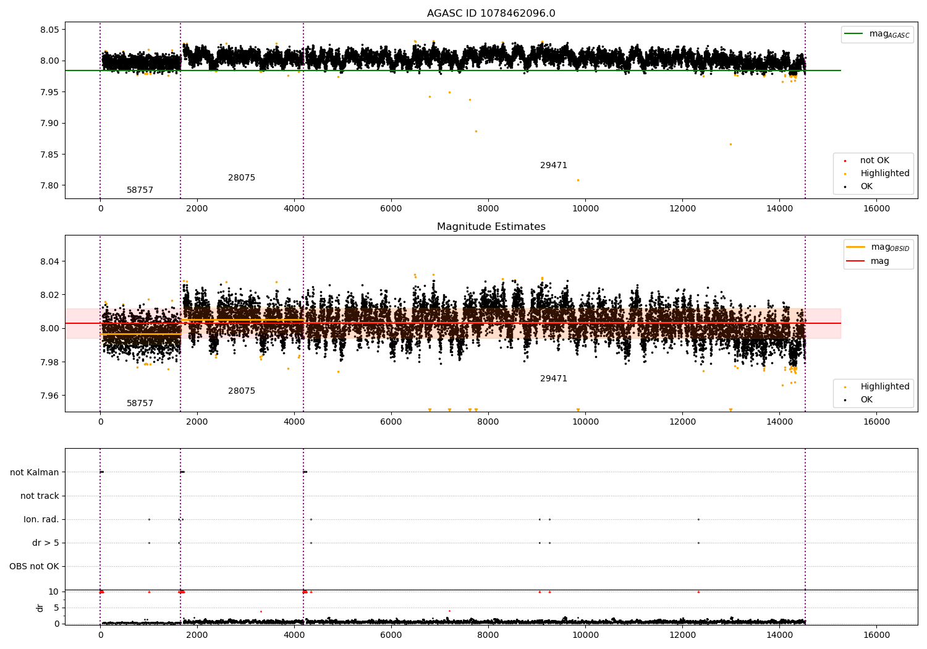Click the green line swatch in mag AGASC legend
Image resolution: width=927 pixels, height=649 pixels.
click(x=853, y=34)
